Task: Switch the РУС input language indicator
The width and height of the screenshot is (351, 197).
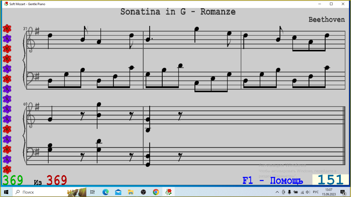Action: tap(316, 192)
